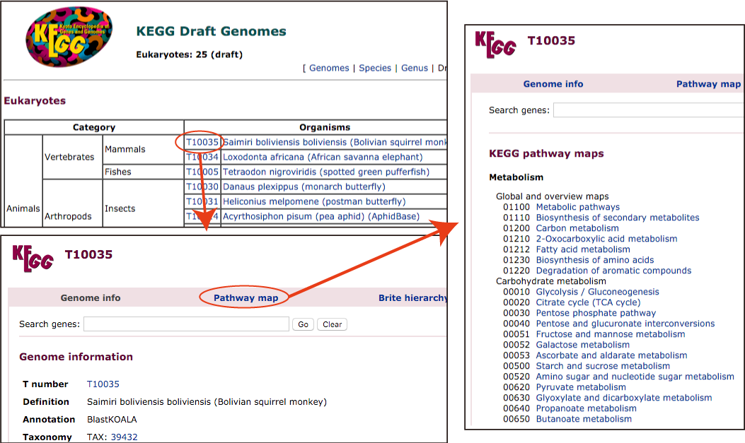Open Glycolysis / Gluconeogenesis map
This screenshot has height=443, width=745.
coord(598,292)
